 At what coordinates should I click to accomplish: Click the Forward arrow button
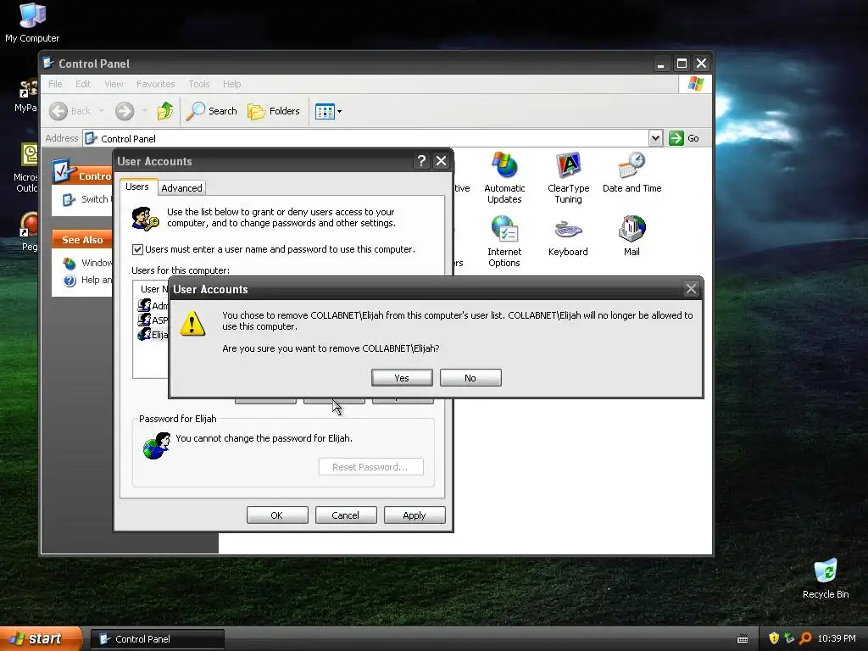(125, 111)
